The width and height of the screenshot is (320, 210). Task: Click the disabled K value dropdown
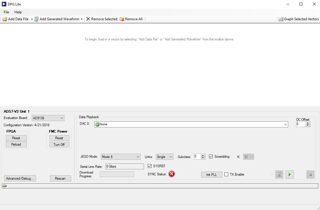point(248,157)
